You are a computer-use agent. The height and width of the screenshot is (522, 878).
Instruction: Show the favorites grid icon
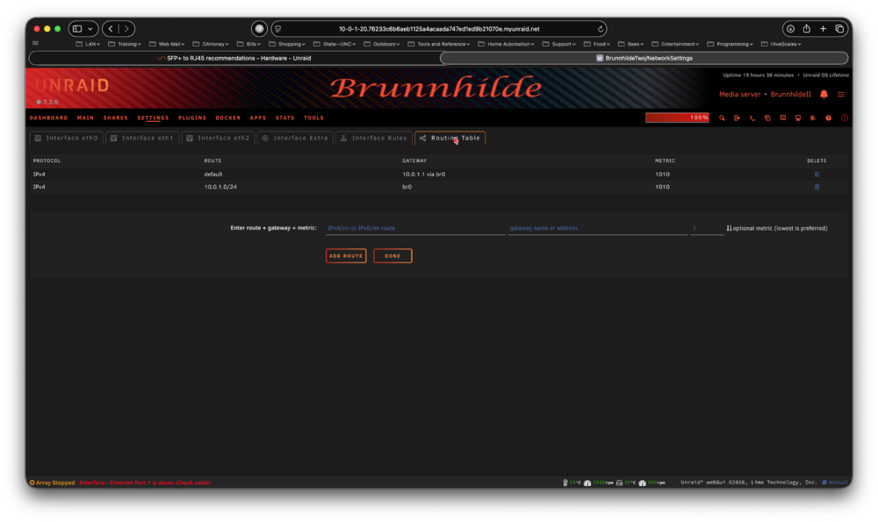[35, 44]
